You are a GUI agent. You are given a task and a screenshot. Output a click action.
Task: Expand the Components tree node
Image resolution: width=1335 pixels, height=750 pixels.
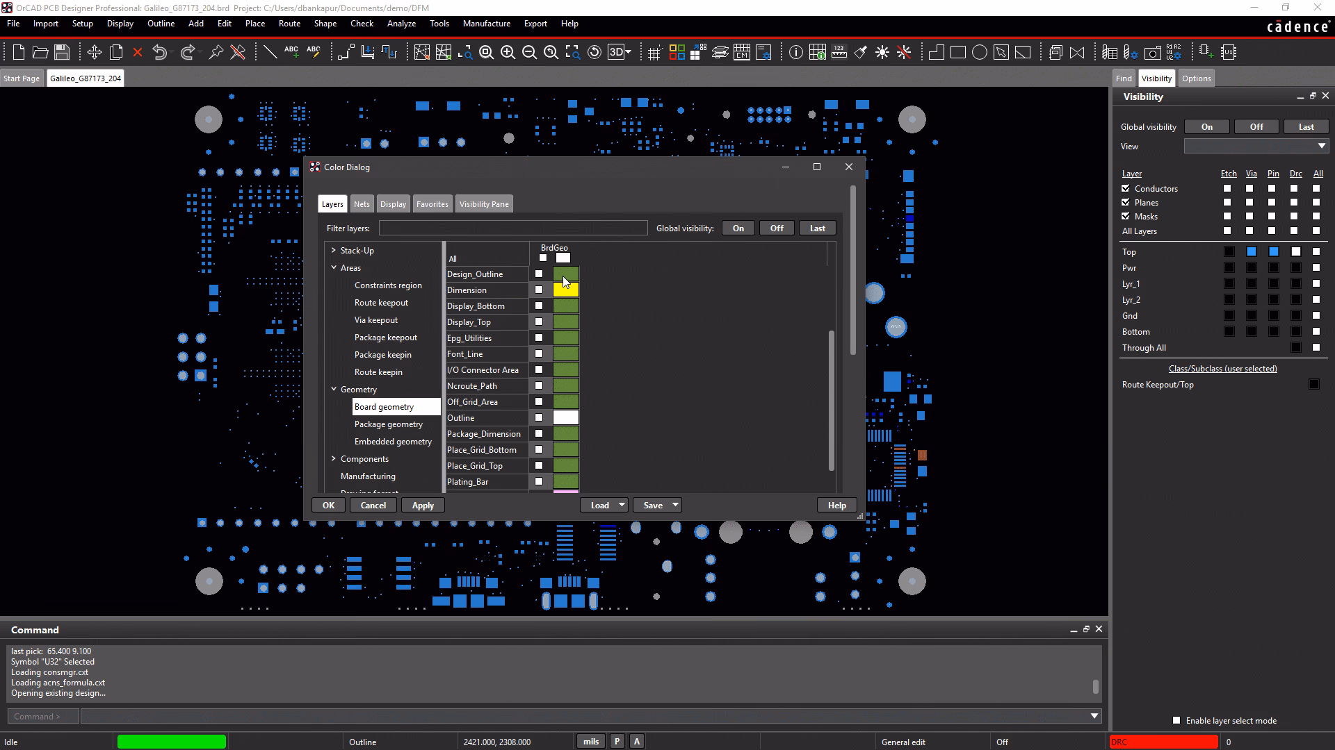pos(334,458)
